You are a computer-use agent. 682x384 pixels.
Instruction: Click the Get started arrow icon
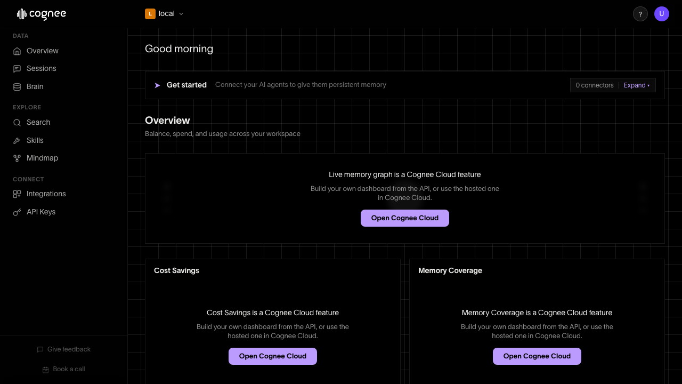[x=157, y=85]
